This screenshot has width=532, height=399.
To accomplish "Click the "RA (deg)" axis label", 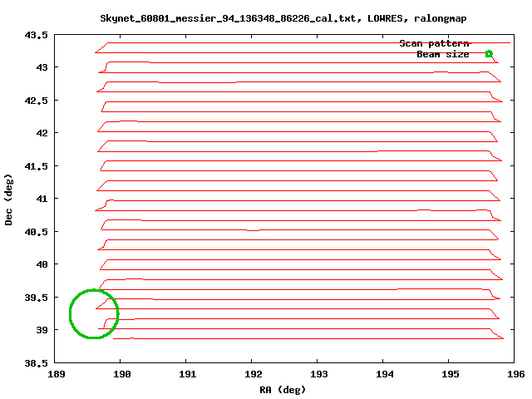I will click(x=283, y=390).
